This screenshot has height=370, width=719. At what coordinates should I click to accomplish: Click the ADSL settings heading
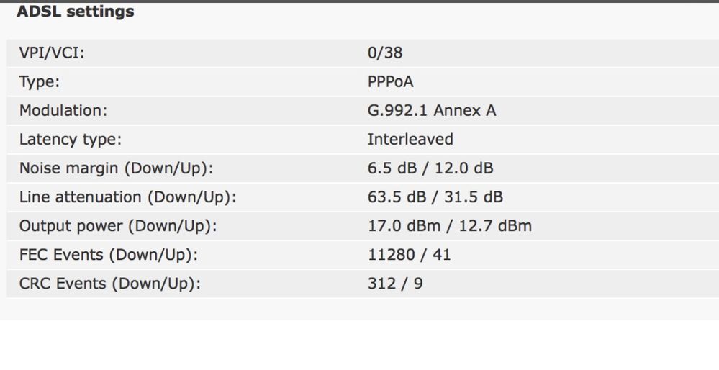pos(75,12)
